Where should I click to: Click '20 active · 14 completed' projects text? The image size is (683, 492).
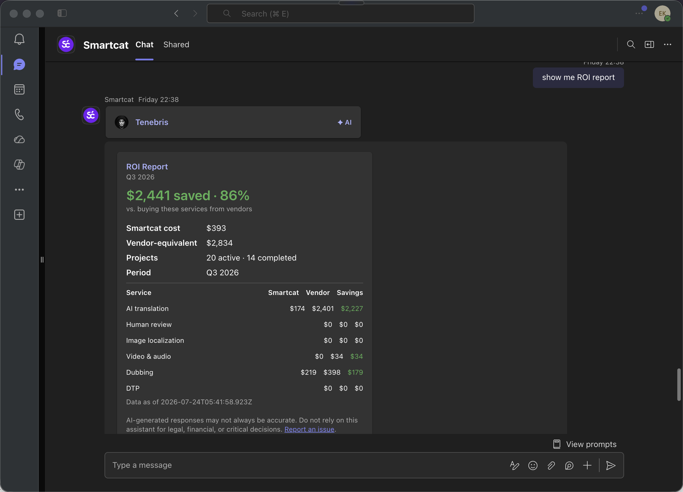coord(251,258)
